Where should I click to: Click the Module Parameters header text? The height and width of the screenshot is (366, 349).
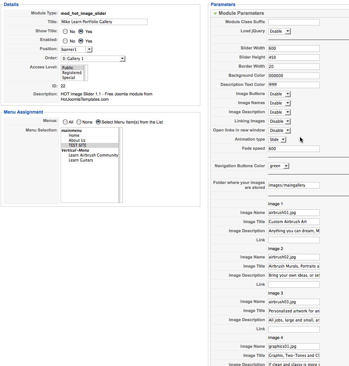click(241, 13)
